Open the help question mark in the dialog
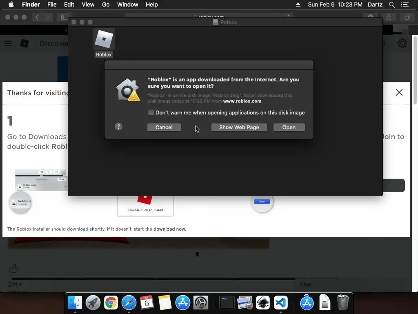Viewport: 418px width, 314px height. (119, 127)
